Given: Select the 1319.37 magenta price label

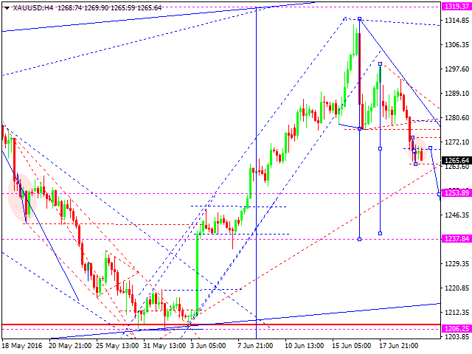Looking at the screenshot, I should click(x=457, y=7).
